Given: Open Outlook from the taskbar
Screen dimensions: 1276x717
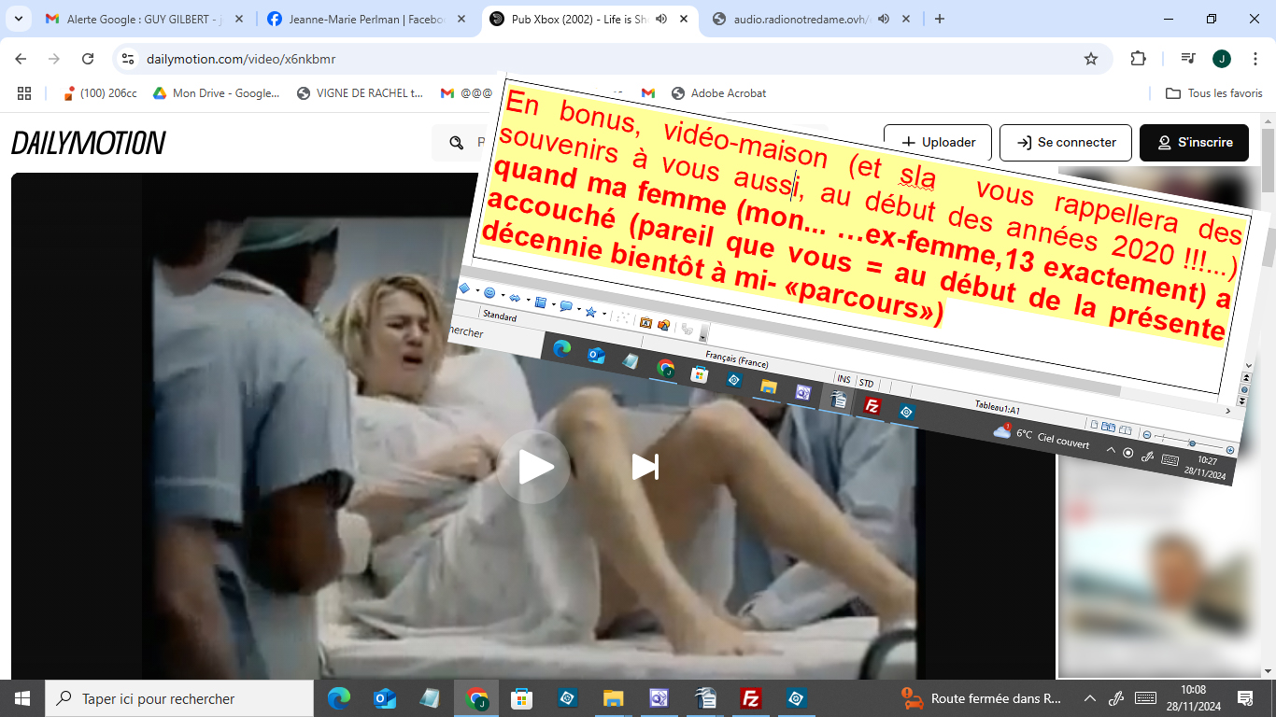Looking at the screenshot, I should [x=385, y=698].
